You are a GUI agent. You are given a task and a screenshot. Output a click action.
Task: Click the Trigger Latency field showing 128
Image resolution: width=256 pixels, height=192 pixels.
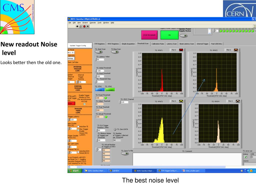(x=73, y=120)
